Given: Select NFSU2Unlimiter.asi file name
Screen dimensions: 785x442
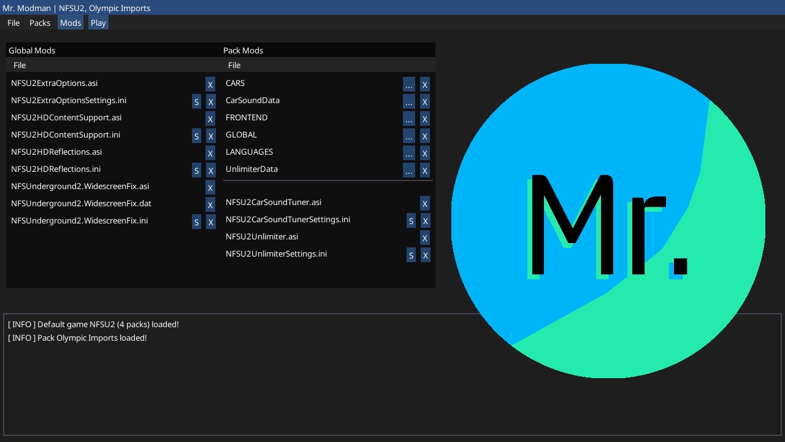Looking at the screenshot, I should (x=262, y=236).
